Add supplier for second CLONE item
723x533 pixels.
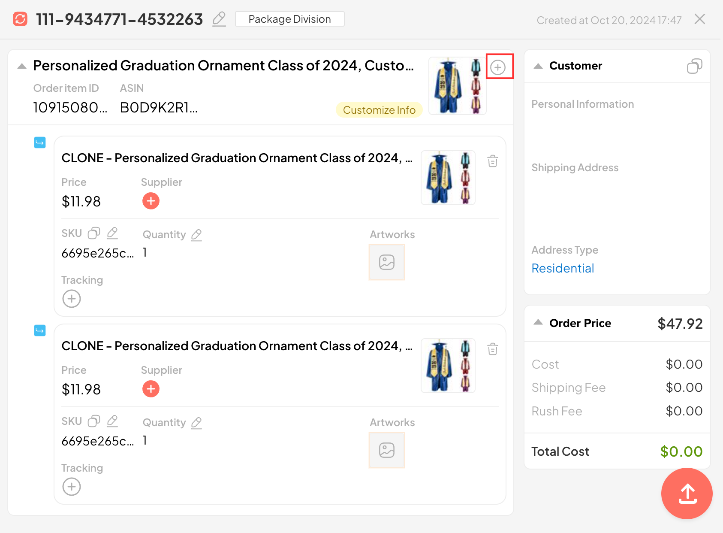click(x=151, y=389)
